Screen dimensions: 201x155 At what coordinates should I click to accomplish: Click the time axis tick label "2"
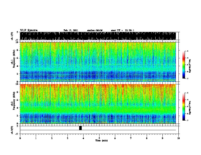[52, 138]
